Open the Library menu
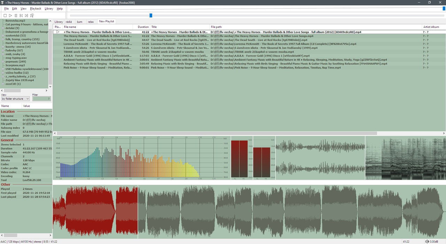The width and height of the screenshot is (446, 244). tap(49, 8)
